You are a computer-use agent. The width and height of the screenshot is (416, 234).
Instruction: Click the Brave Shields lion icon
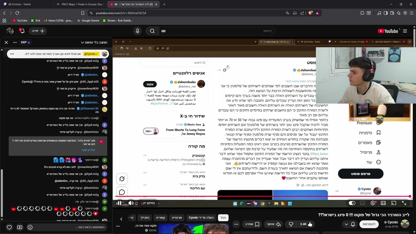pos(310,13)
